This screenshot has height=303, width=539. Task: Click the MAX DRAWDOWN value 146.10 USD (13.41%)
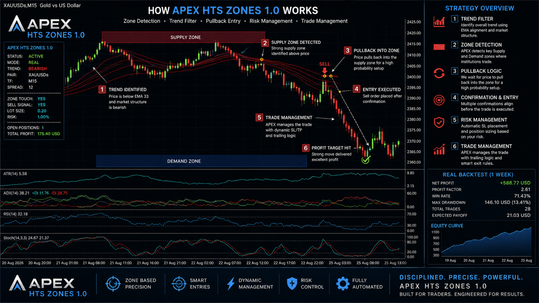pos(507,202)
